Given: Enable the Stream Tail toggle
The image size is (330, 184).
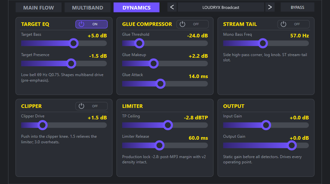Looking at the screenshot, I should point(294,24).
